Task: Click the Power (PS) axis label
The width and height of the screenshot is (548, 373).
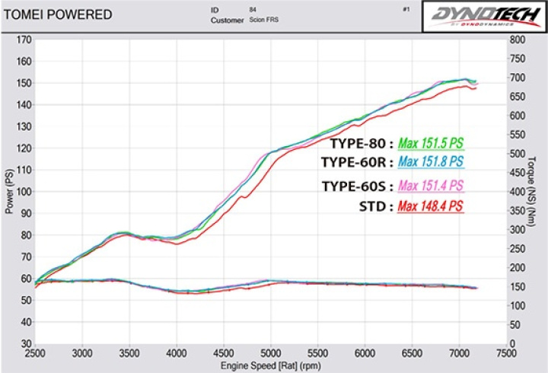Action: [x=9, y=192]
